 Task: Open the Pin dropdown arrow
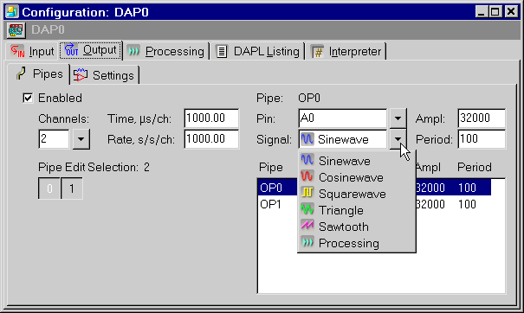pos(398,118)
